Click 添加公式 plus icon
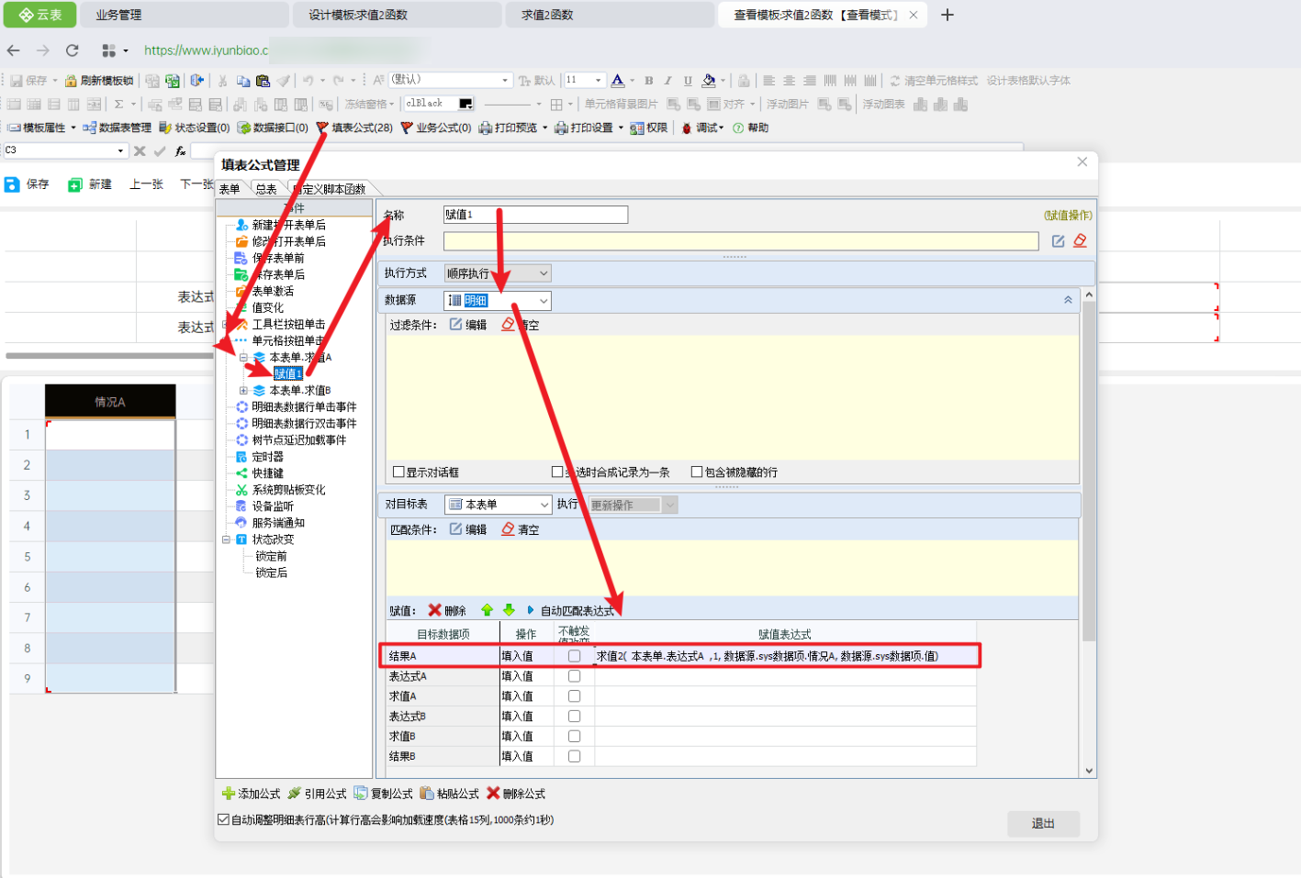 click(229, 794)
